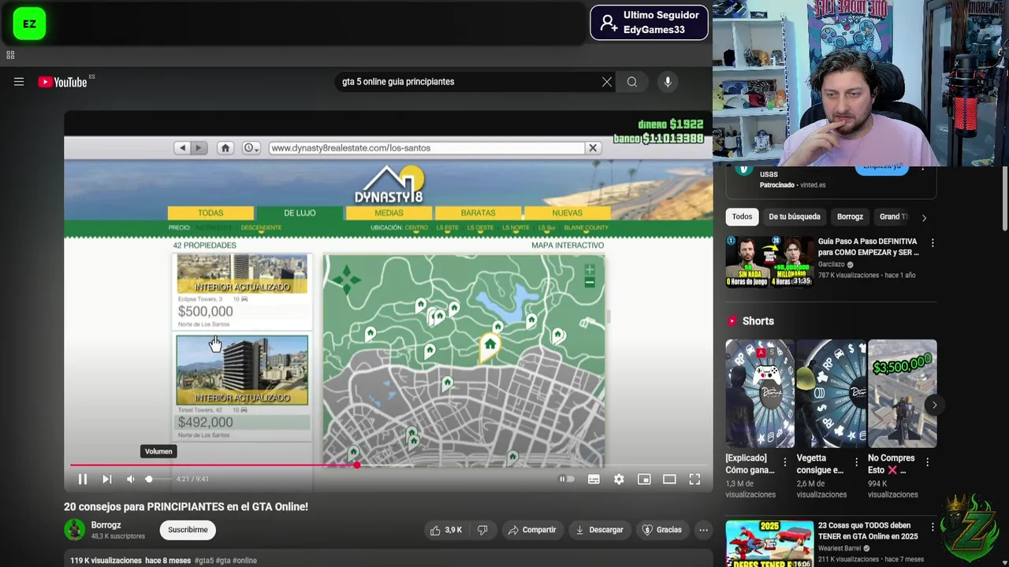The width and height of the screenshot is (1009, 567).
Task: Dislike the video with the thumbs-down button
Action: (482, 530)
